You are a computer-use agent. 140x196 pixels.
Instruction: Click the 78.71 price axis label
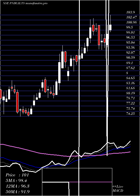tap(130, 98)
